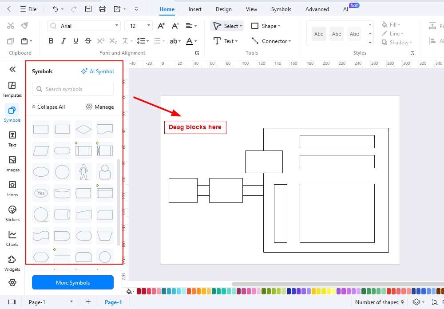Click the Copy icon in Clipboard
The width and height of the screenshot is (444, 309).
pos(10,41)
